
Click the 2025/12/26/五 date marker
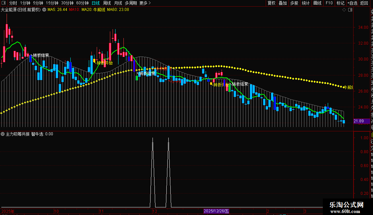[216, 211]
